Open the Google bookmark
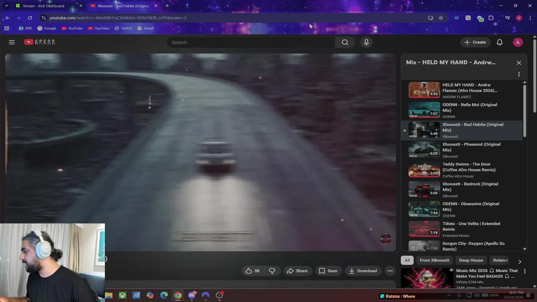Screen dimensions: 537x302 coord(47,29)
